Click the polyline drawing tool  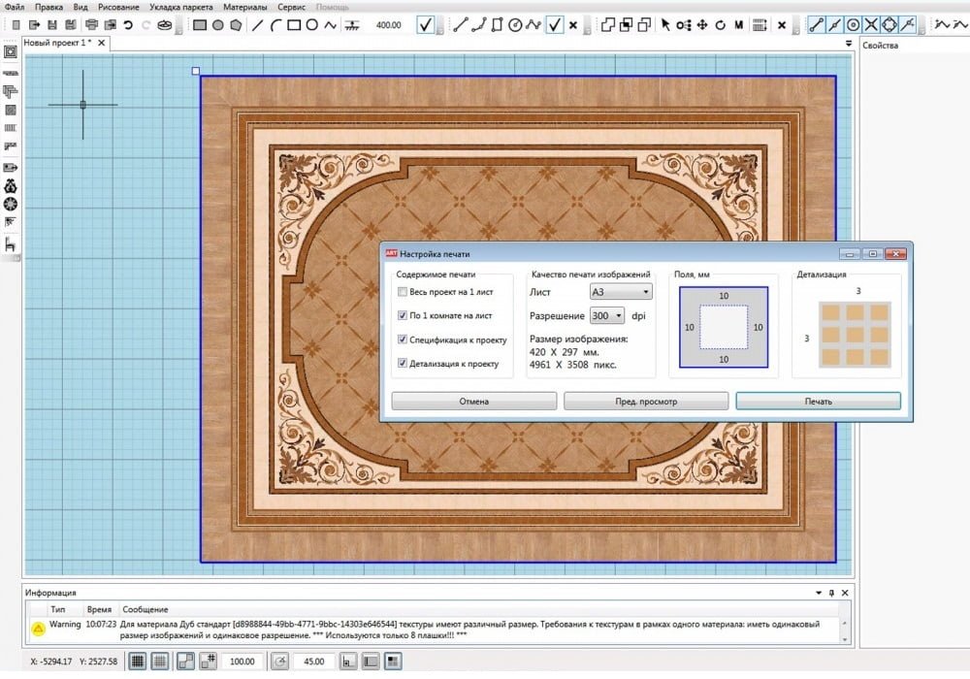[x=331, y=25]
